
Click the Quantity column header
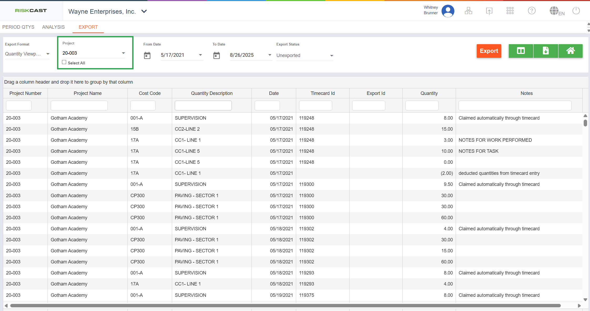429,93
